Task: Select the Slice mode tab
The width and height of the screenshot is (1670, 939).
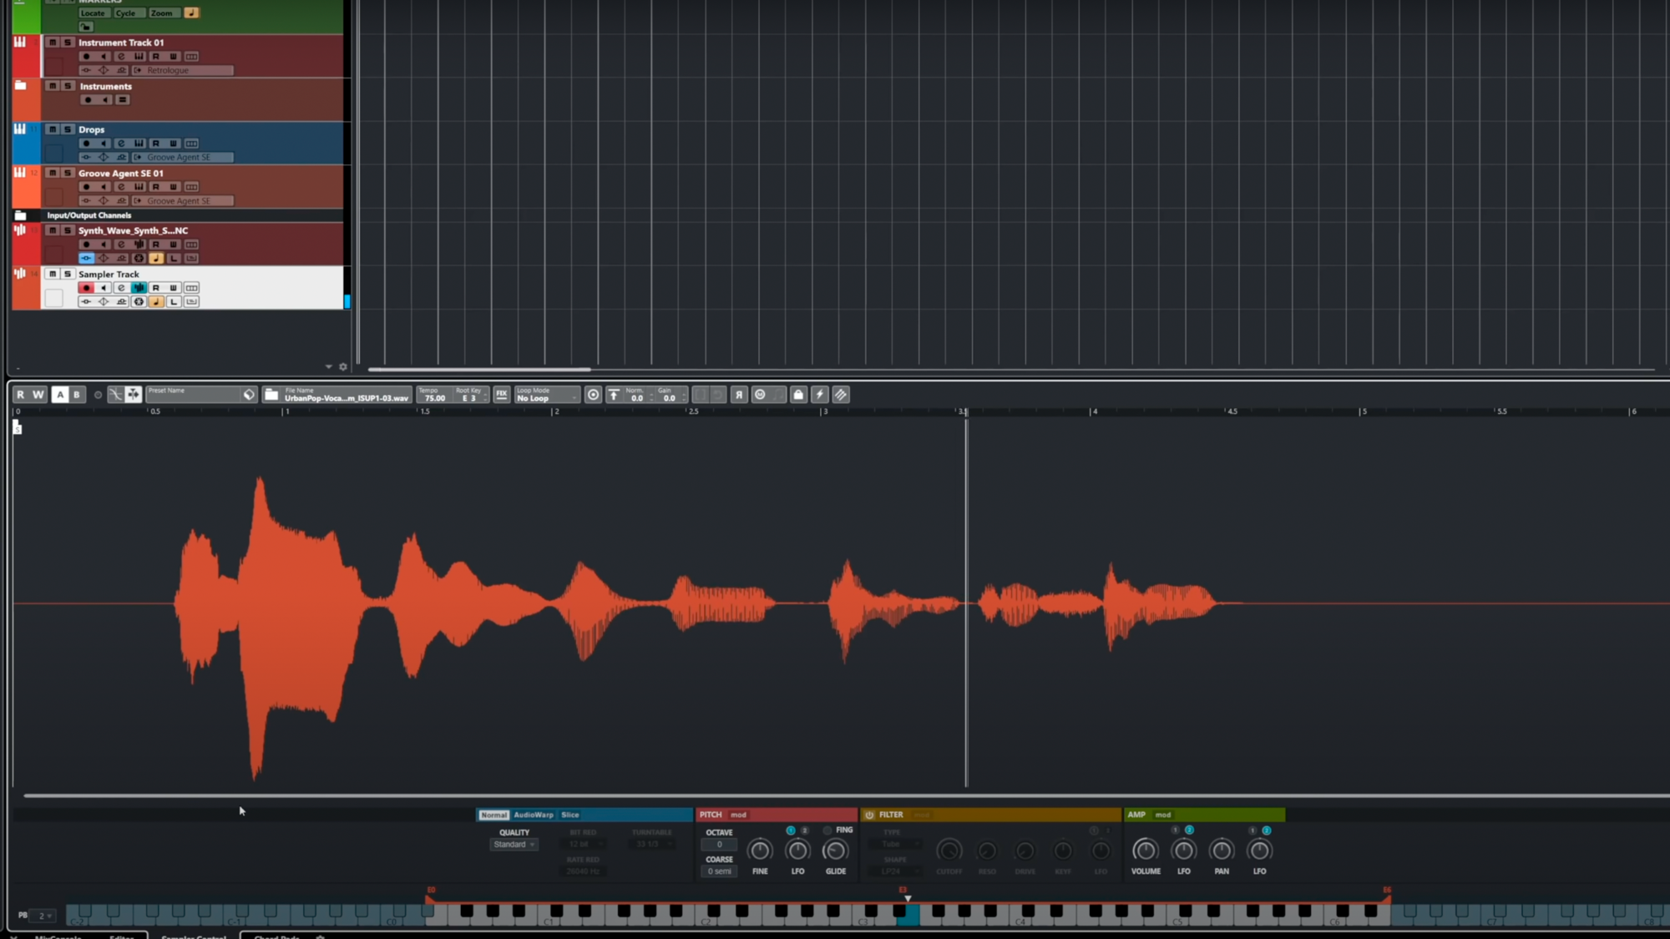Action: (570, 815)
